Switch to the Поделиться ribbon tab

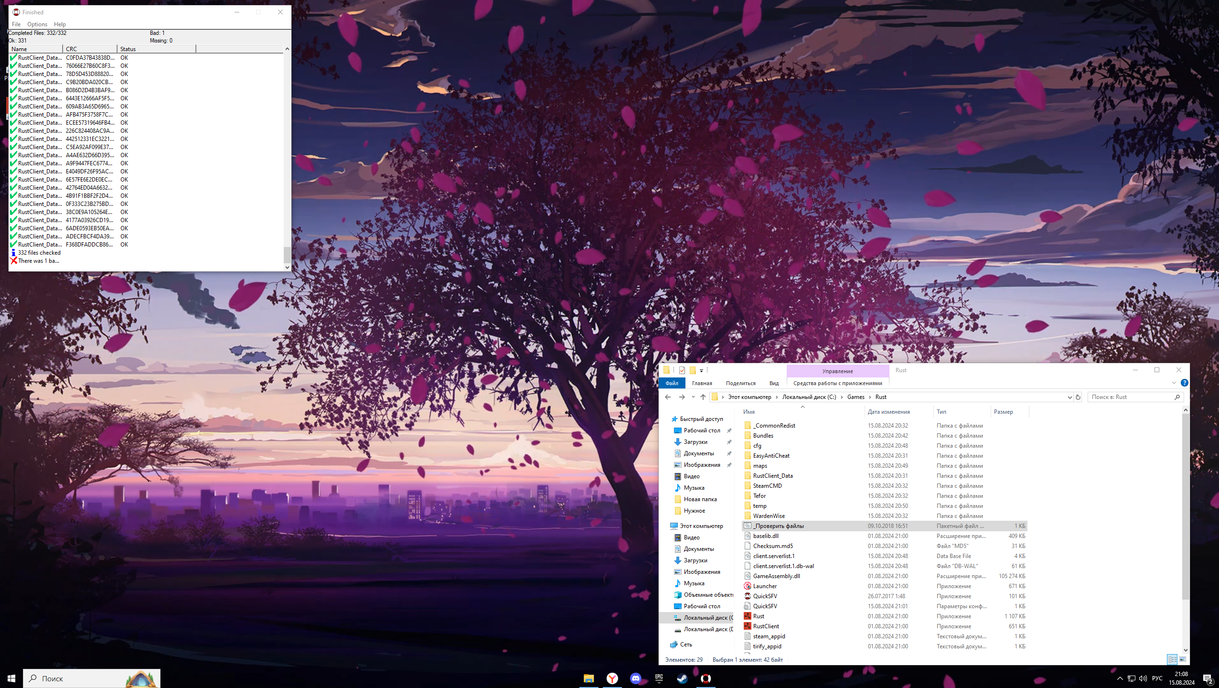click(x=740, y=383)
